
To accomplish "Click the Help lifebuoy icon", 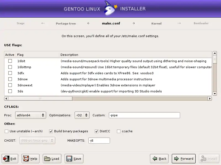I will [26, 159].
